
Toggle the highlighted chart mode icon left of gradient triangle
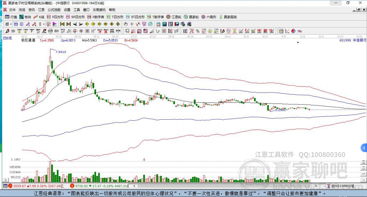point(48,24)
